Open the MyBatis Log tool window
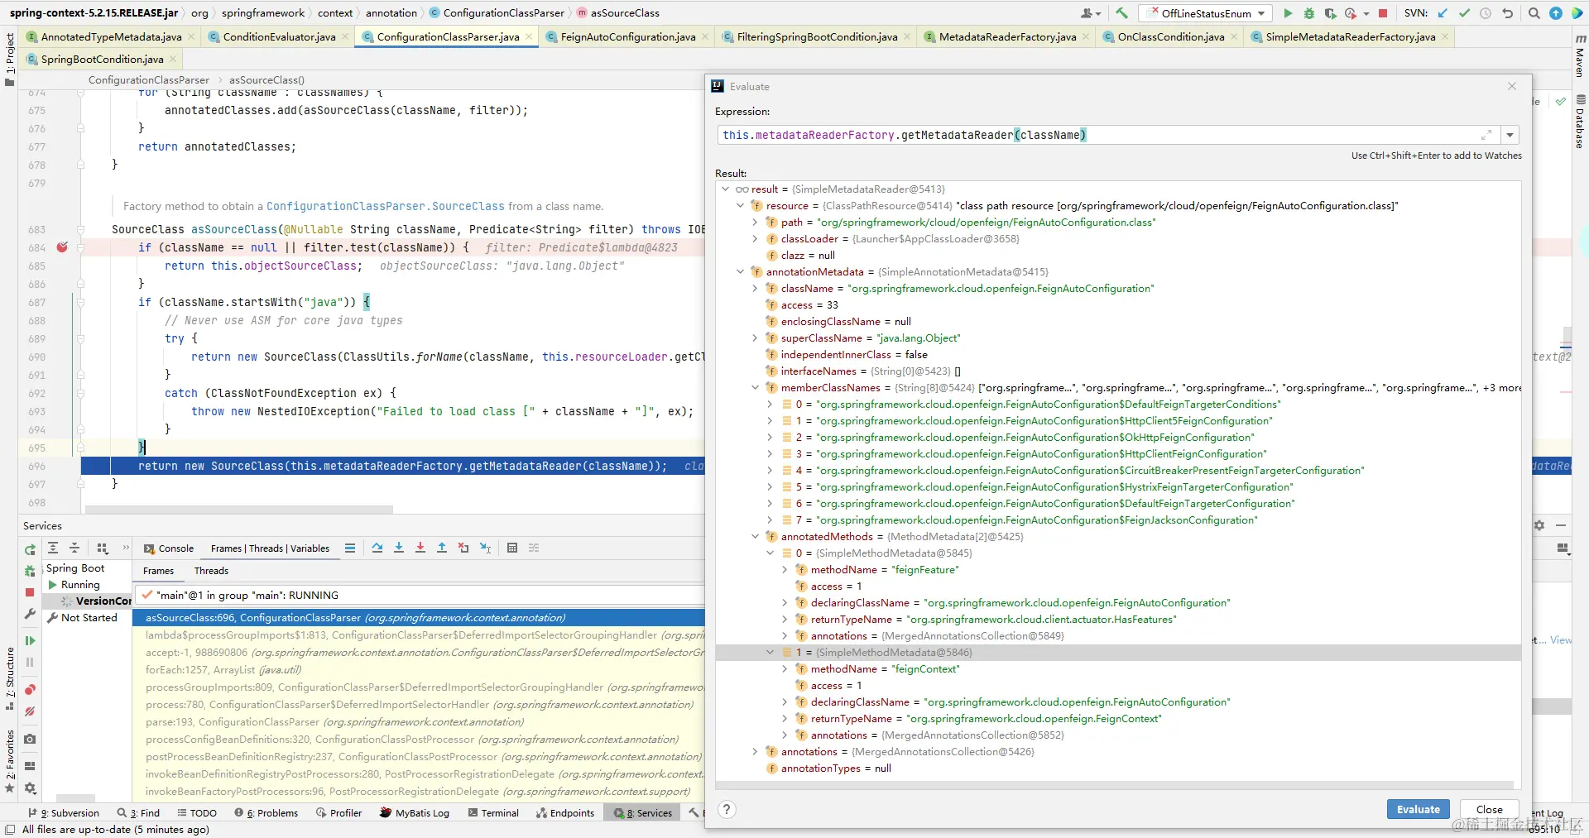This screenshot has width=1589, height=838. pyautogui.click(x=415, y=813)
